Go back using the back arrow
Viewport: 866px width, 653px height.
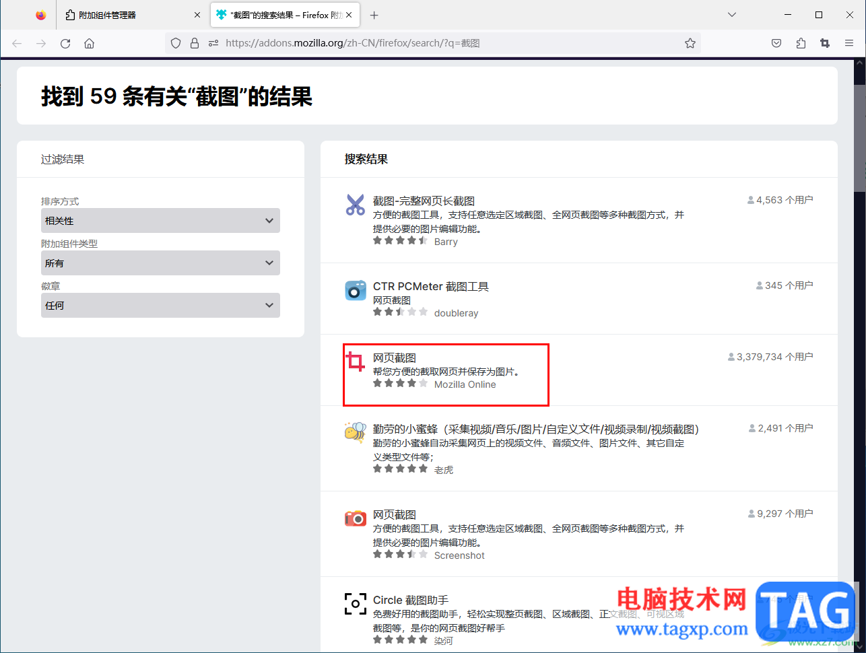17,43
